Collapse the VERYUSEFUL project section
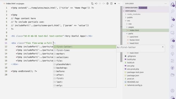 point(146,11)
